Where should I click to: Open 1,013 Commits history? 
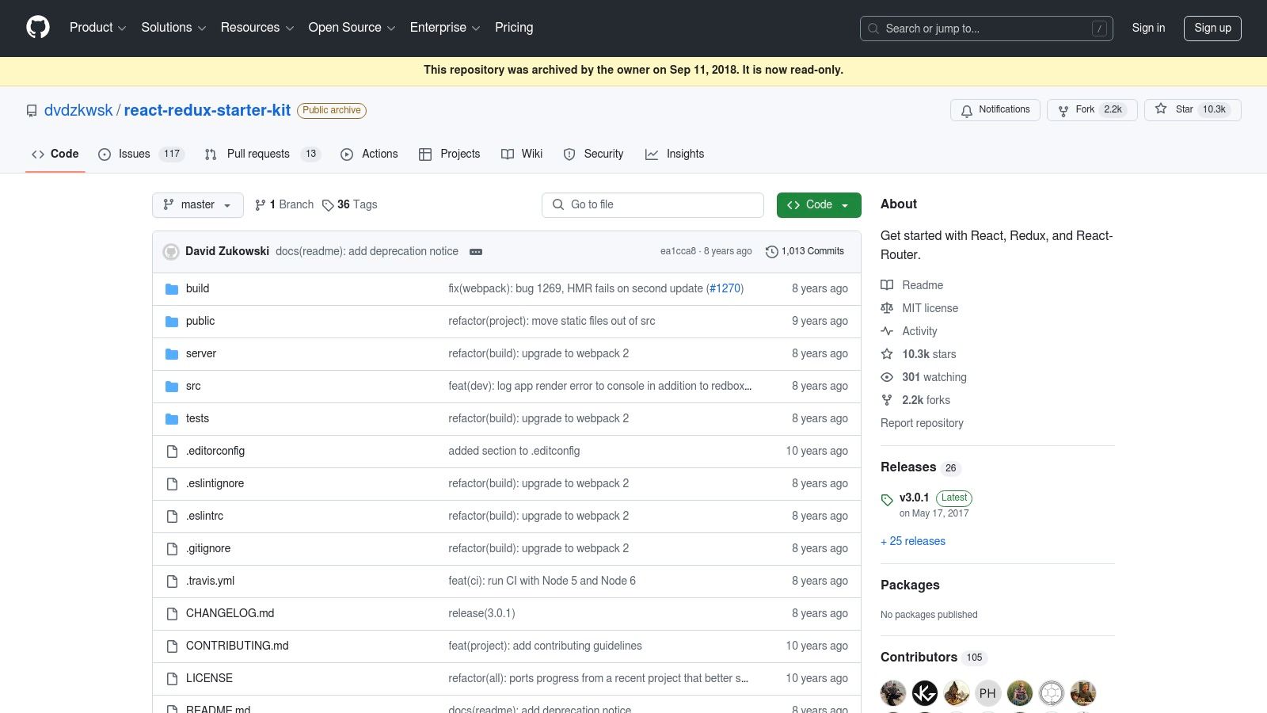pyautogui.click(x=805, y=251)
